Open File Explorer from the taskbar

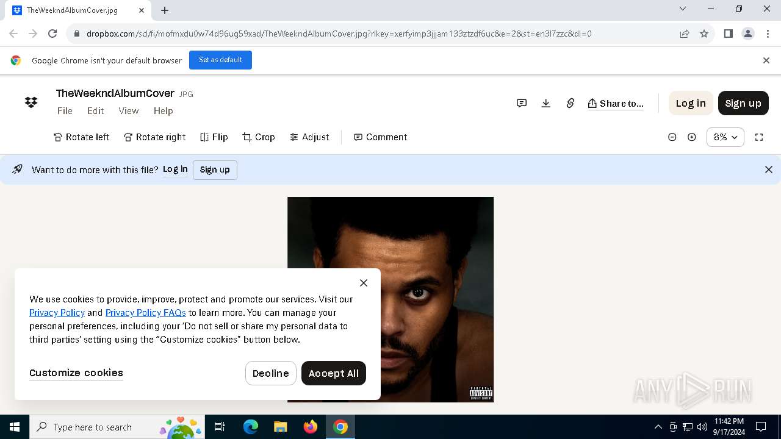280,427
